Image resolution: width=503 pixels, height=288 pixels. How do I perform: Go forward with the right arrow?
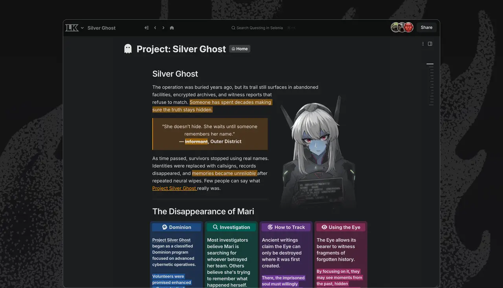point(163,28)
